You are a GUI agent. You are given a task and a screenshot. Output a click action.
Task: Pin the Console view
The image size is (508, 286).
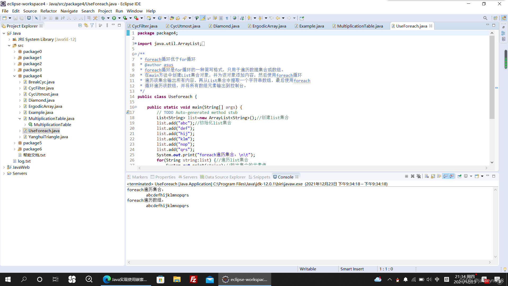460,176
